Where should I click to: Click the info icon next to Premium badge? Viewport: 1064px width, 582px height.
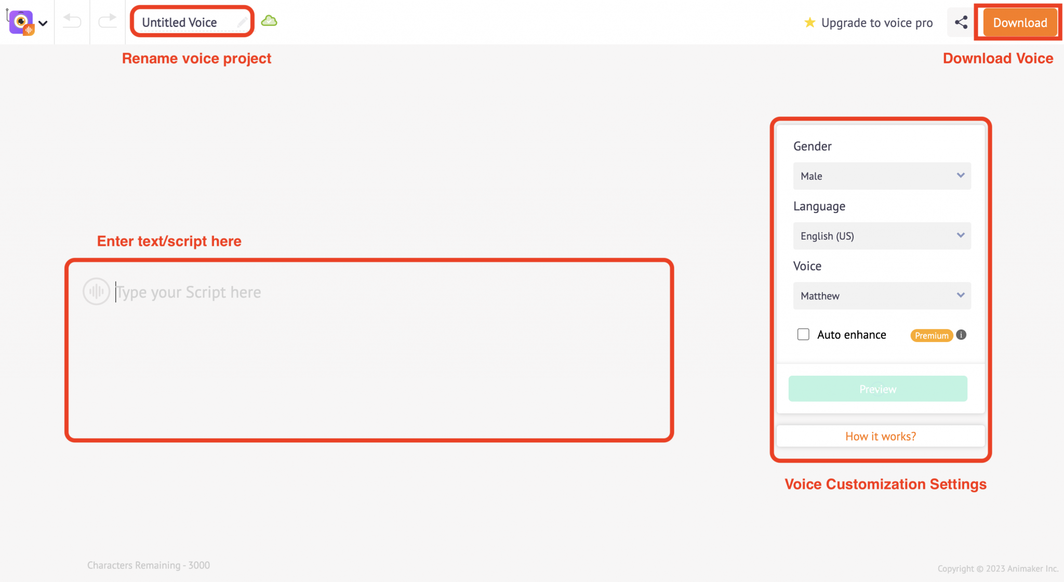(x=961, y=335)
